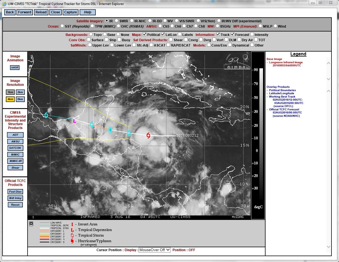Click the temperature grayscale color bar
339x262 pixels.
click(261, 134)
